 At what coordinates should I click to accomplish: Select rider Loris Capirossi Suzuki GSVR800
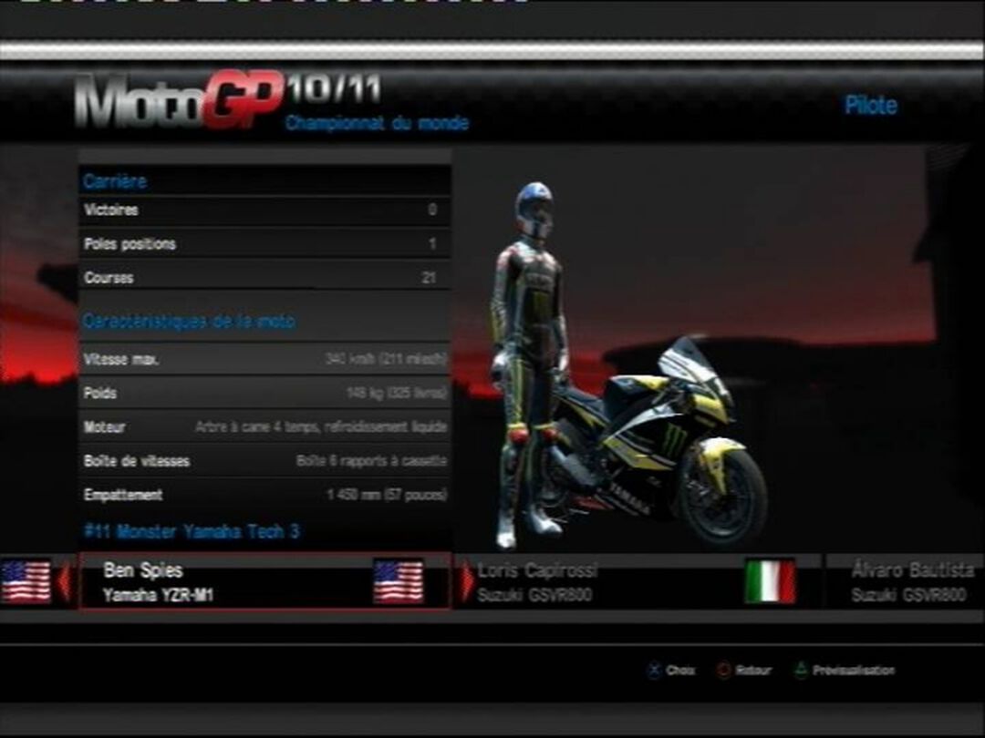(637, 581)
